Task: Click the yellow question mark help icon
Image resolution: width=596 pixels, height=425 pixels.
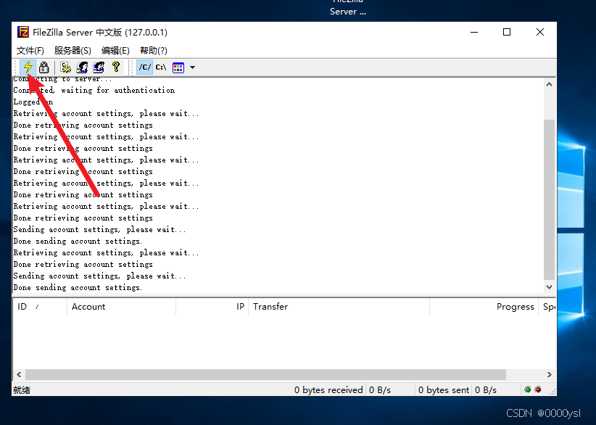Action: 116,67
